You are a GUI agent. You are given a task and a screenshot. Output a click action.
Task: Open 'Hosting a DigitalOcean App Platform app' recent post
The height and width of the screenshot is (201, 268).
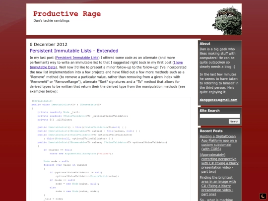coord(219,143)
